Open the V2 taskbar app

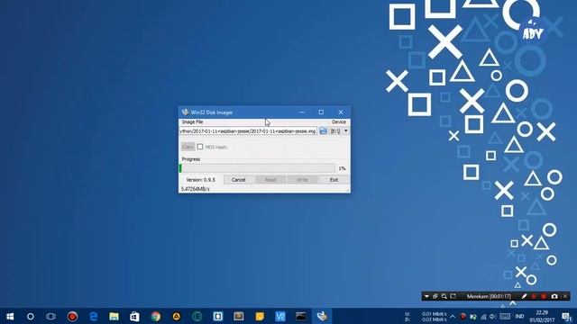[x=280, y=316]
